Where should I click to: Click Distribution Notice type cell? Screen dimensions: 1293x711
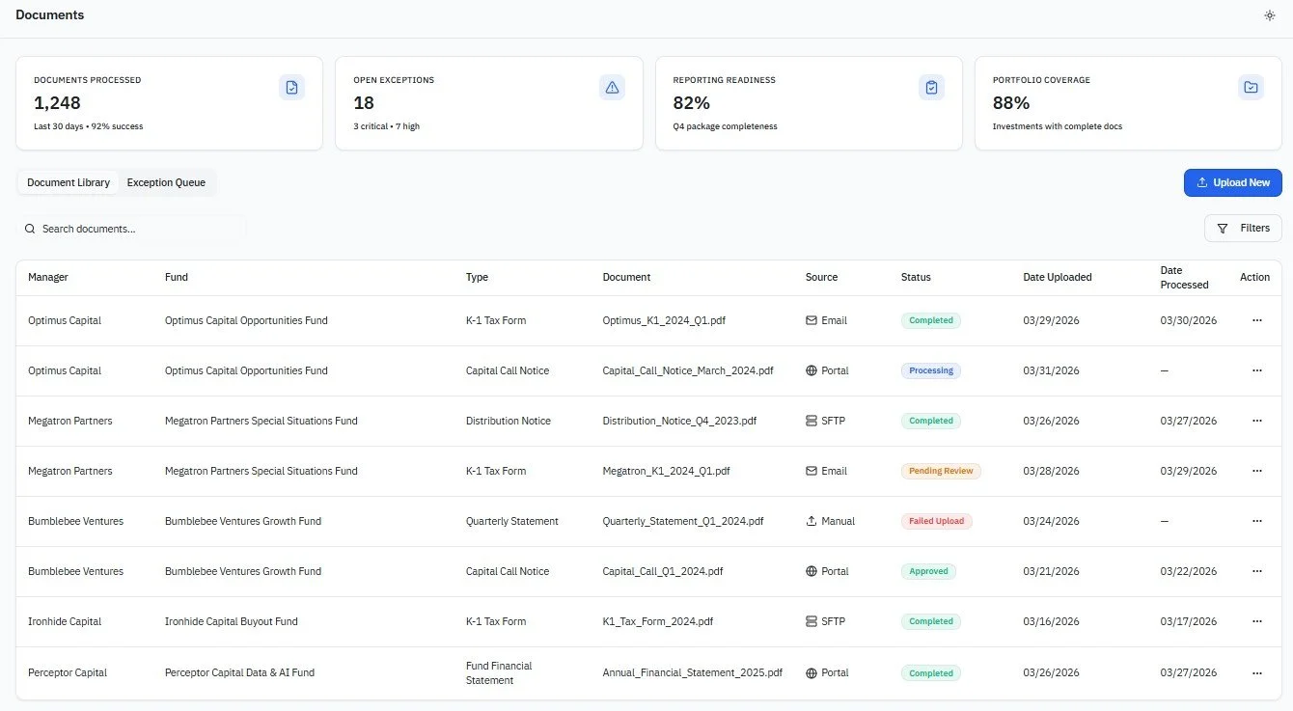(509, 421)
